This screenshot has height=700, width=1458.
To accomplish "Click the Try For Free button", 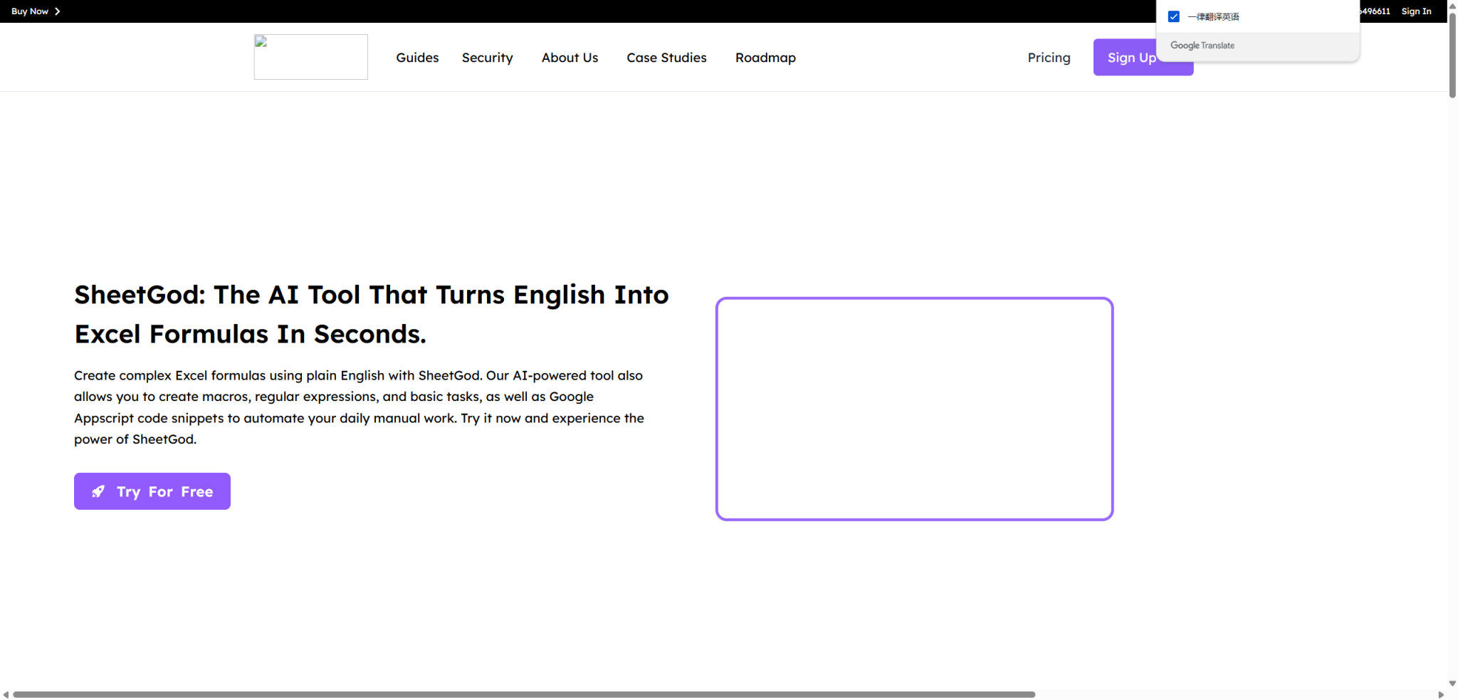I will click(x=152, y=491).
